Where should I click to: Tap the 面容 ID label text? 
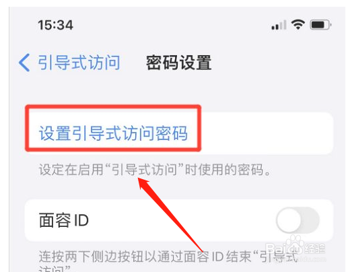click(64, 220)
